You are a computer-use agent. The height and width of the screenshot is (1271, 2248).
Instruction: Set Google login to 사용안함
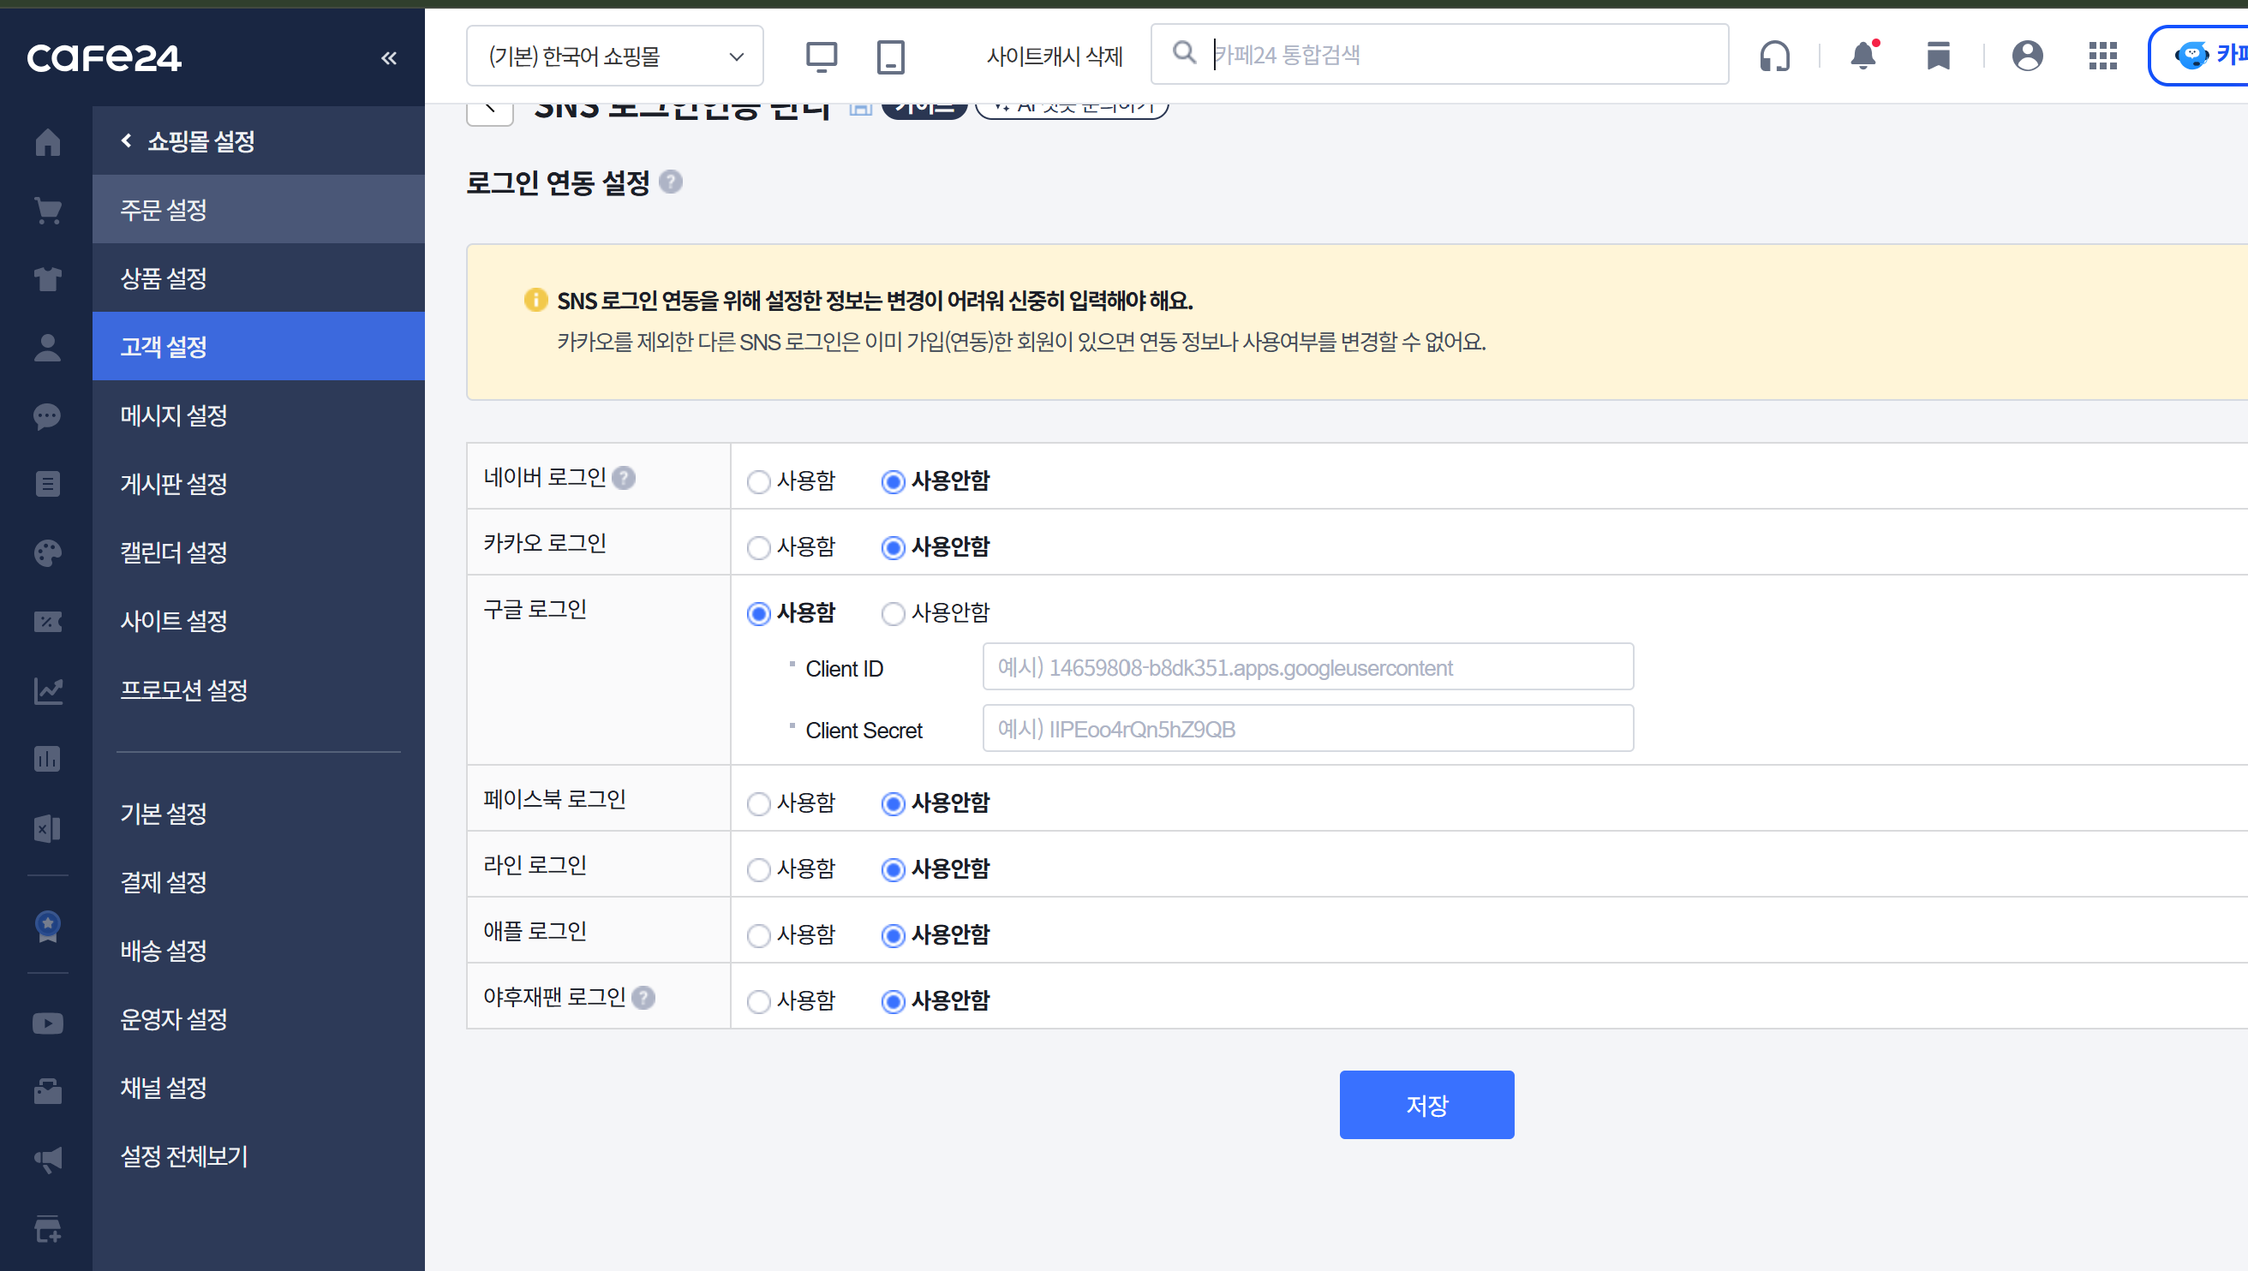click(892, 614)
